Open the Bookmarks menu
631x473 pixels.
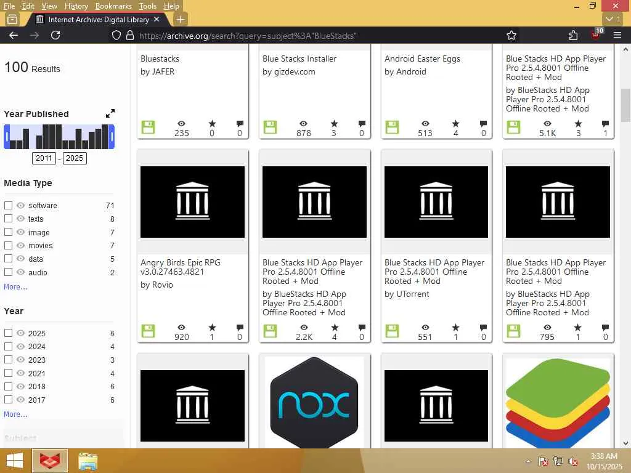pos(113,6)
